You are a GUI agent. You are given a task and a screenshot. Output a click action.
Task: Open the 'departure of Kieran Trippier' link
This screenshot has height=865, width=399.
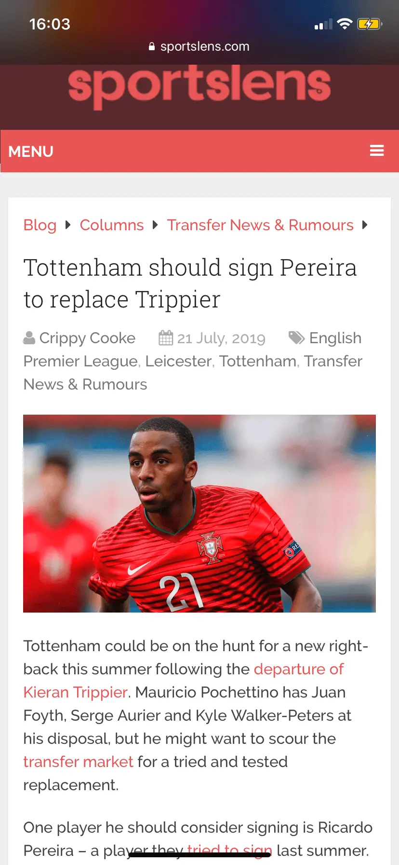[184, 681]
